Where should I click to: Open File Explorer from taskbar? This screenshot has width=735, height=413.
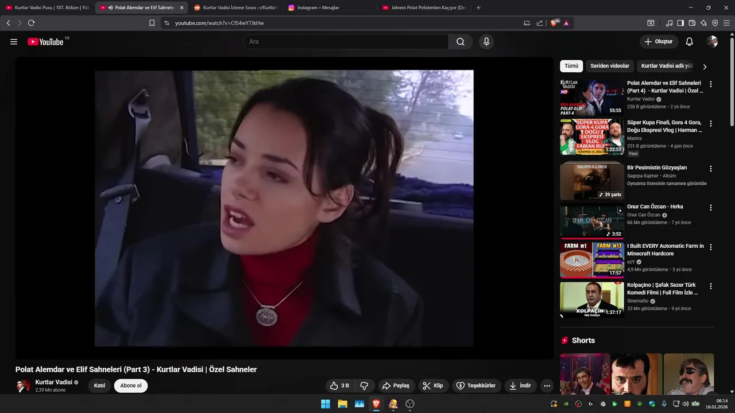coord(342,404)
